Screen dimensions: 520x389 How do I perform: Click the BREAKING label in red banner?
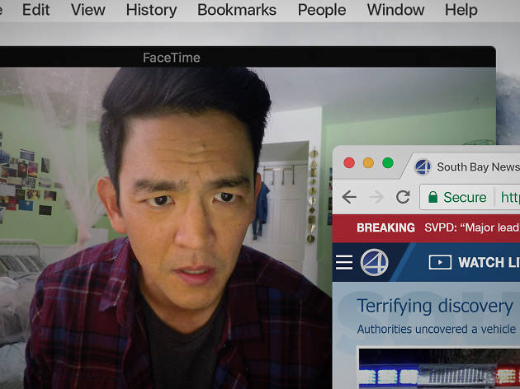coord(385,227)
